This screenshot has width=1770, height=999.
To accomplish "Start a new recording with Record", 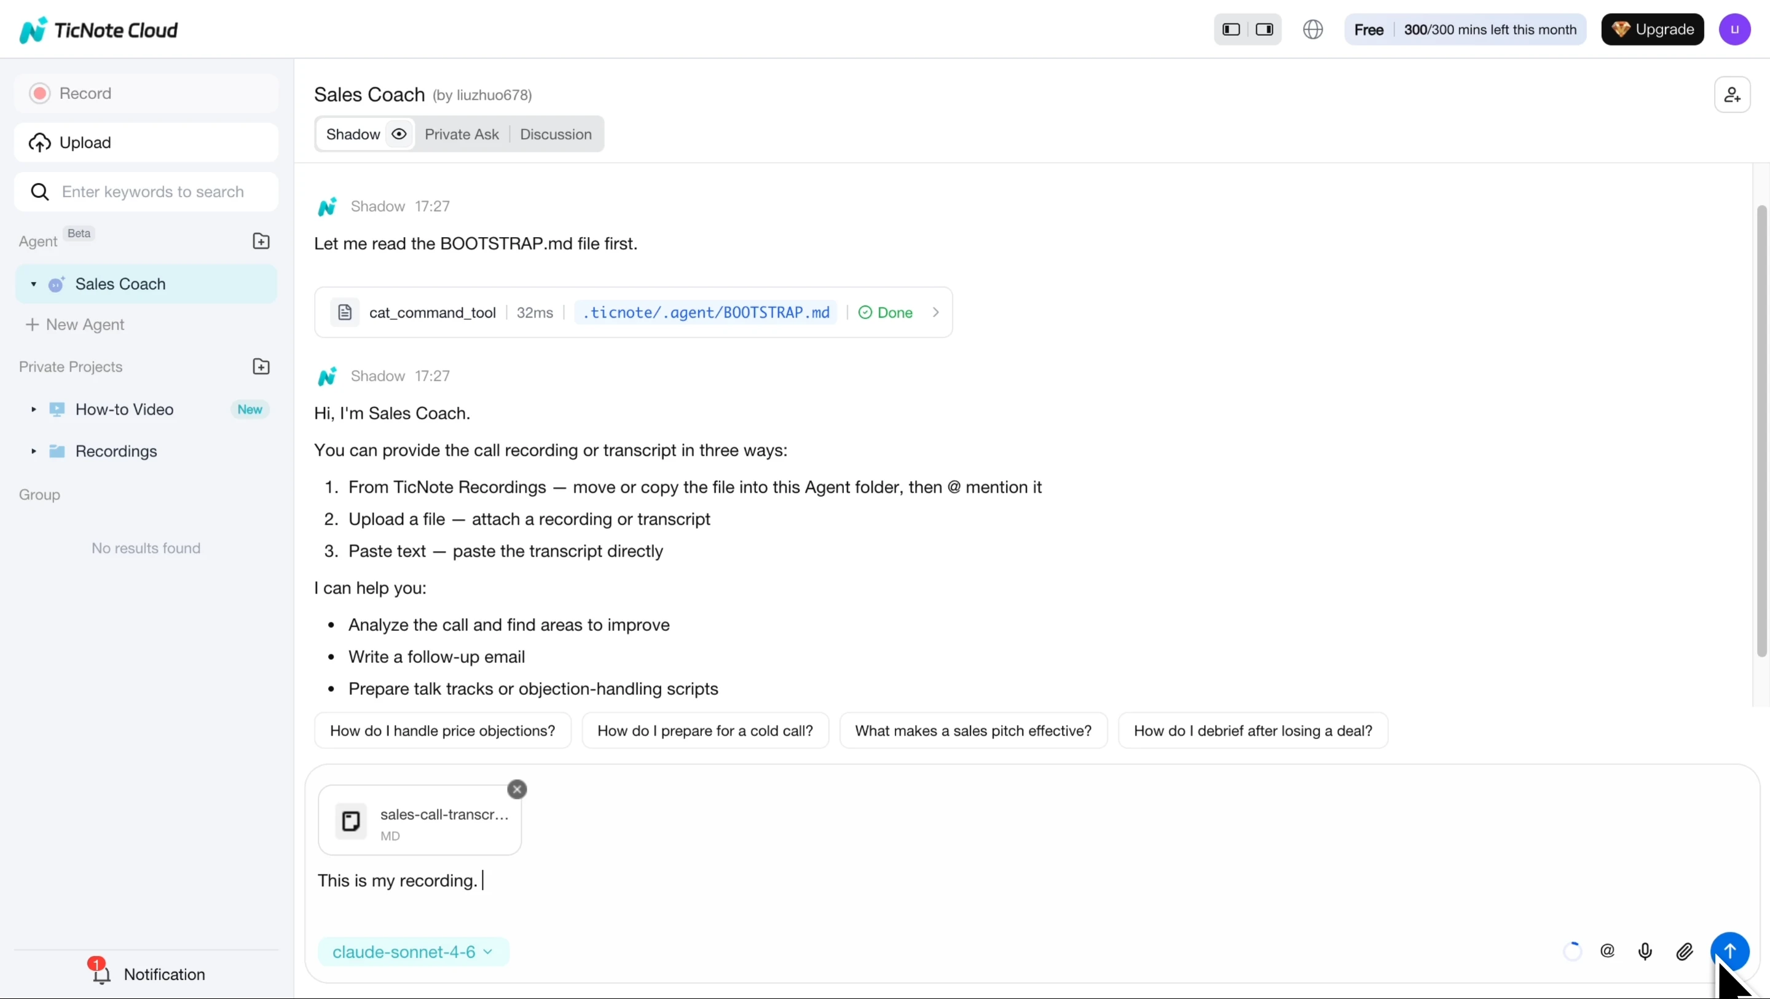I will click(146, 93).
